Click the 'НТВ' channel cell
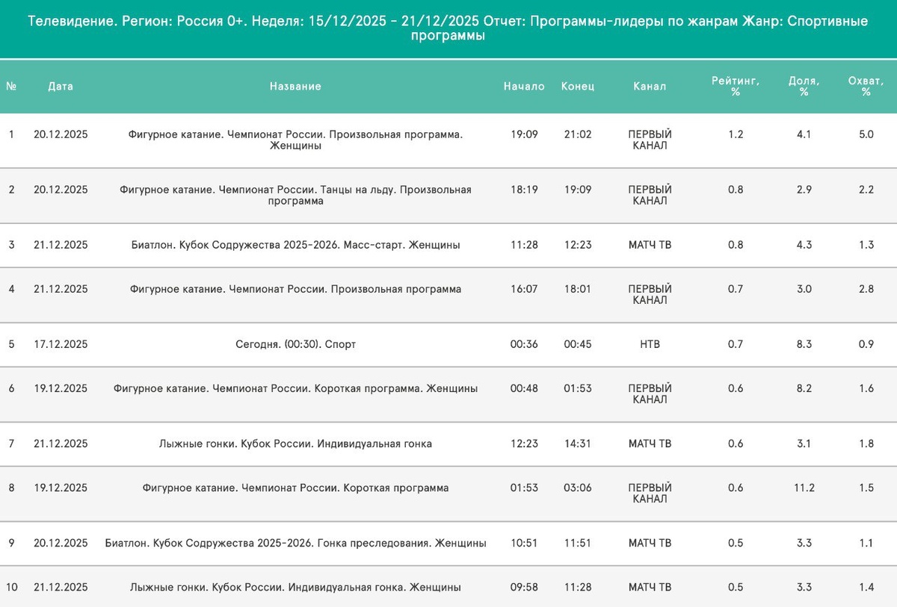897x607 pixels. click(650, 344)
